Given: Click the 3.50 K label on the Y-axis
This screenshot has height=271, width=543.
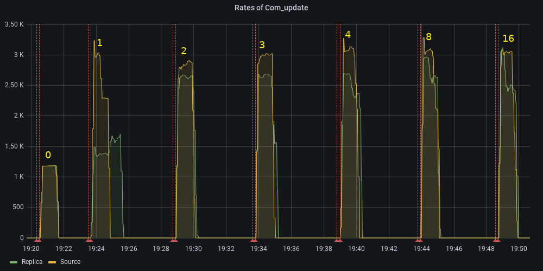Looking at the screenshot, I should (x=14, y=24).
